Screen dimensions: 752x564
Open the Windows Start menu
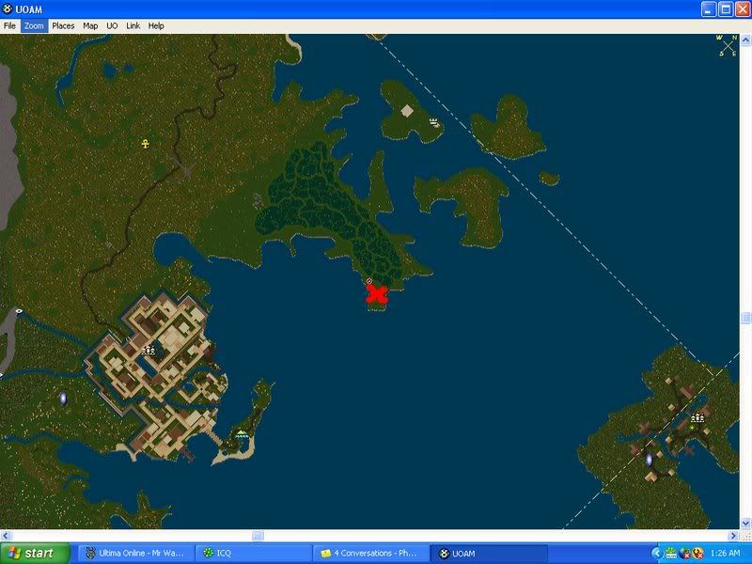[35, 554]
